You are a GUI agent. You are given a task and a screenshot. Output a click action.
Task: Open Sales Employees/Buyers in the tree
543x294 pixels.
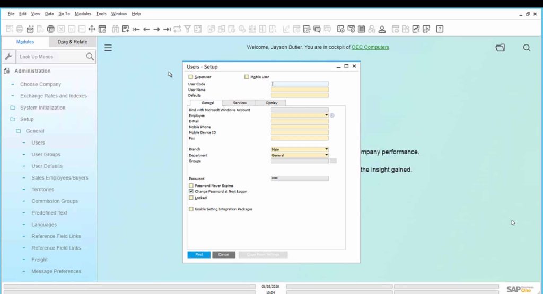point(59,178)
